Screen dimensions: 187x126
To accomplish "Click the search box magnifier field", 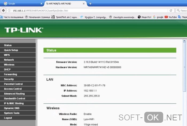I will (x=181, y=10).
